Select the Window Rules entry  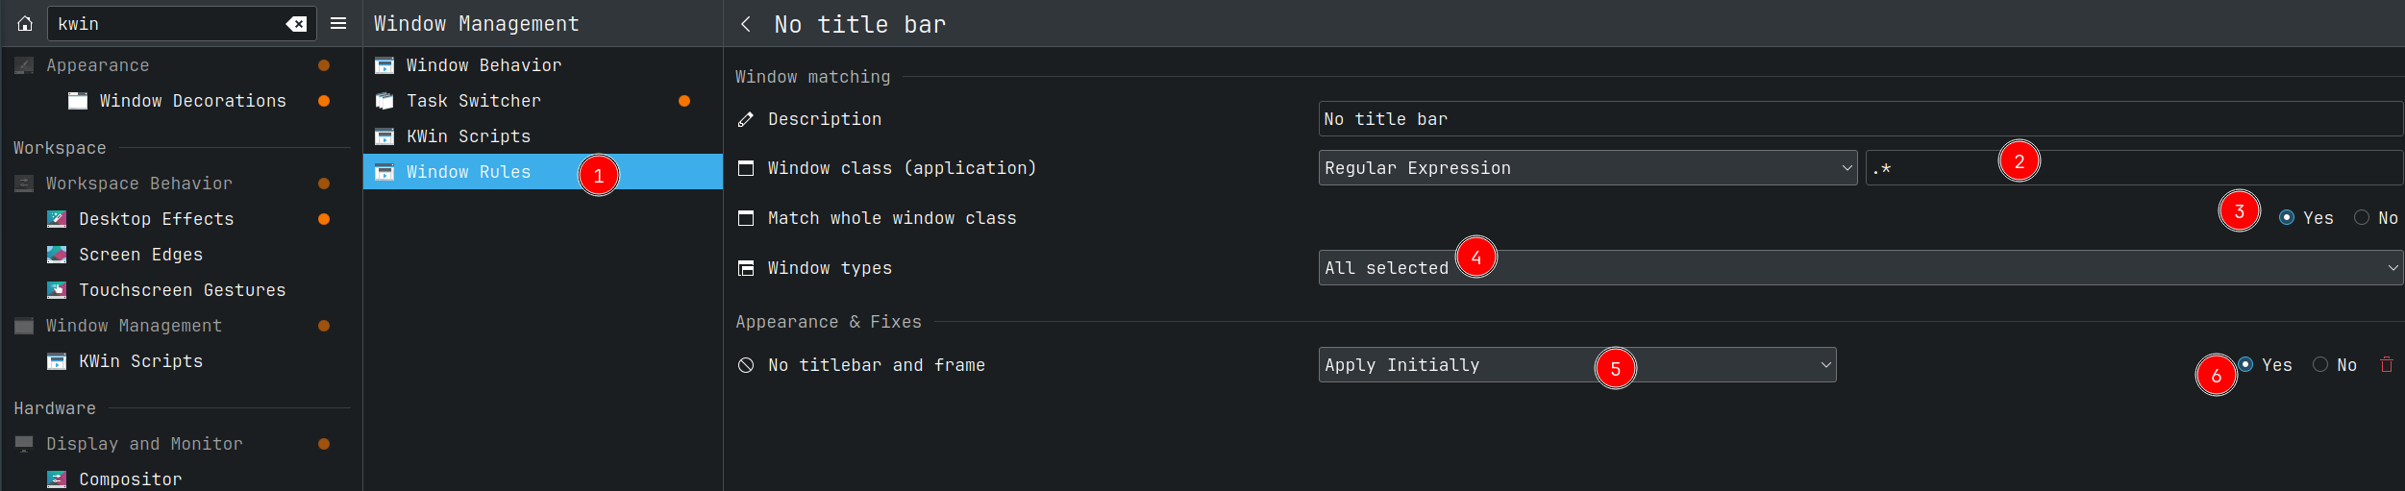point(543,172)
